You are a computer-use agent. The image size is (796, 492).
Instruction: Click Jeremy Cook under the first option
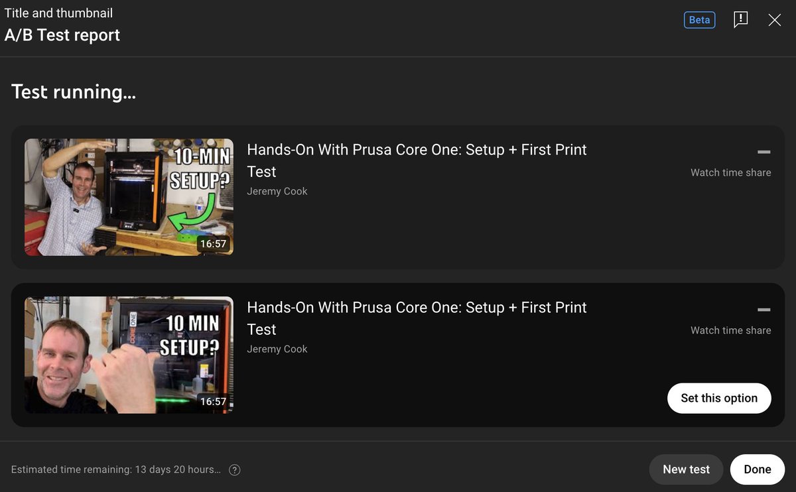[277, 191]
